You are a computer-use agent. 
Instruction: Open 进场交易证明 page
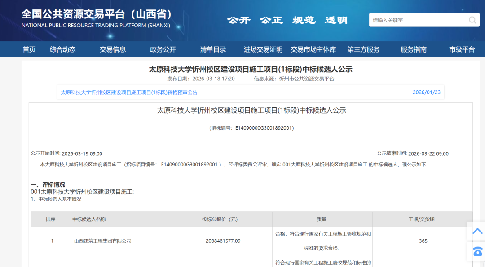pyautogui.click(x=263, y=49)
